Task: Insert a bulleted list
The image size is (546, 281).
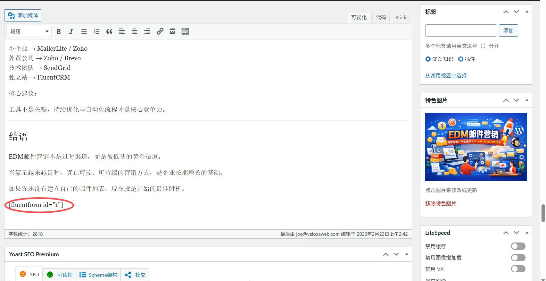Action: [x=84, y=31]
